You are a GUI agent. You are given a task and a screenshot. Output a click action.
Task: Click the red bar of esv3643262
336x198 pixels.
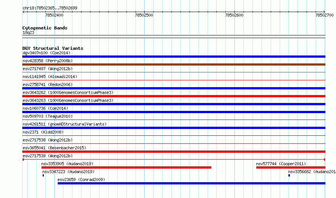(174, 96)
